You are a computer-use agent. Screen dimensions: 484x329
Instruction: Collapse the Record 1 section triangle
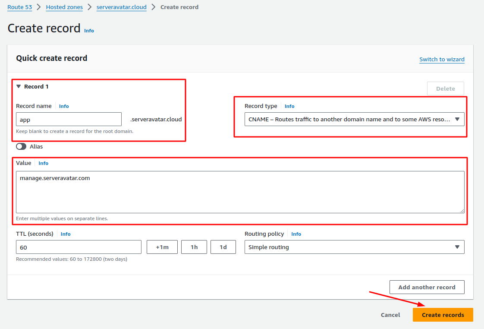19,86
